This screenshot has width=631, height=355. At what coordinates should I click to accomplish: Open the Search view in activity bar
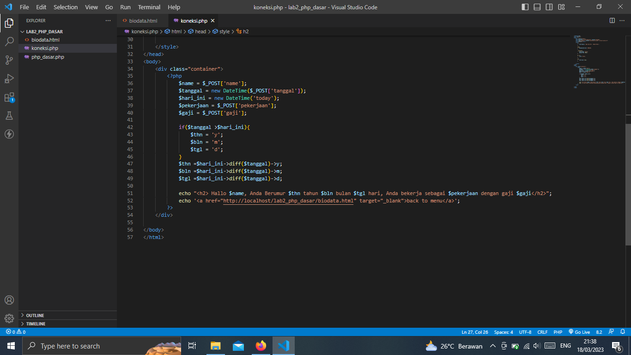[x=9, y=42]
